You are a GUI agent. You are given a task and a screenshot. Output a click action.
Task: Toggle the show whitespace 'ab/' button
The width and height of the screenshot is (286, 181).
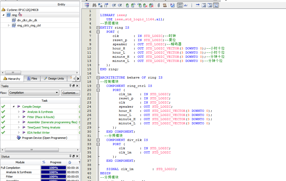tap(186, 5)
